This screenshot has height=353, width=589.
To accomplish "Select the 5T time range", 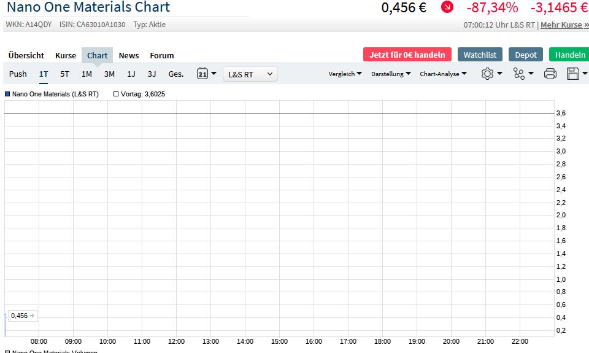I will point(64,74).
